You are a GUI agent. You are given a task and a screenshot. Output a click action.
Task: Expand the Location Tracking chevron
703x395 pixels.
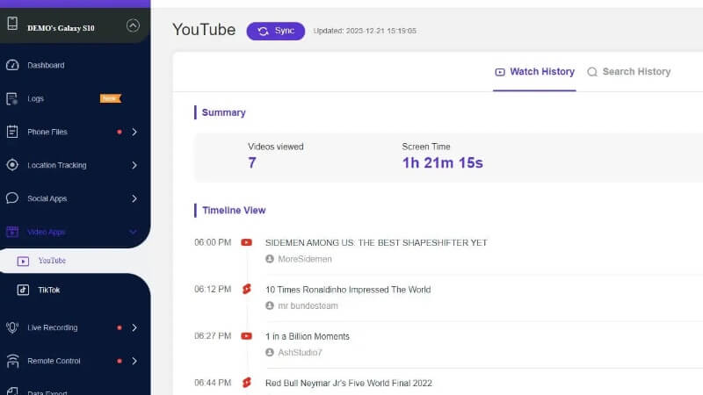click(x=134, y=165)
